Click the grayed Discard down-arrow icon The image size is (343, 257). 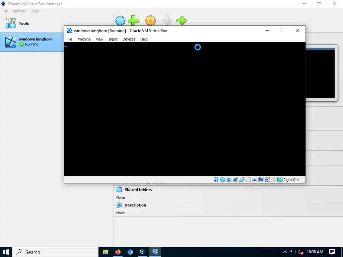pos(167,20)
